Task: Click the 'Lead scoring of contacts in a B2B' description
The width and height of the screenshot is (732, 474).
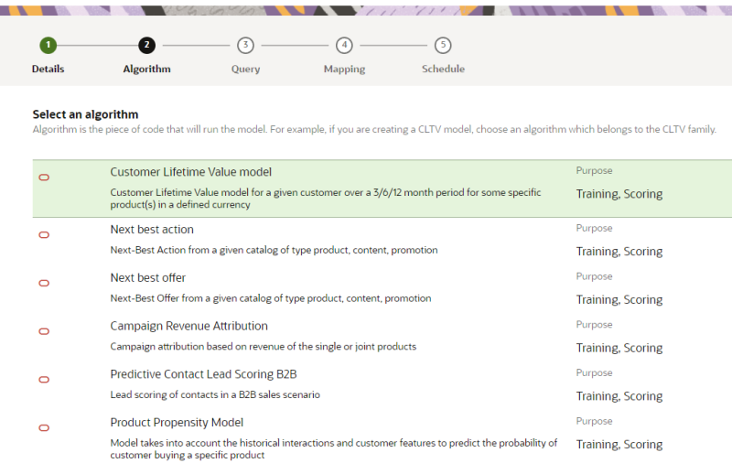Action: tap(215, 394)
